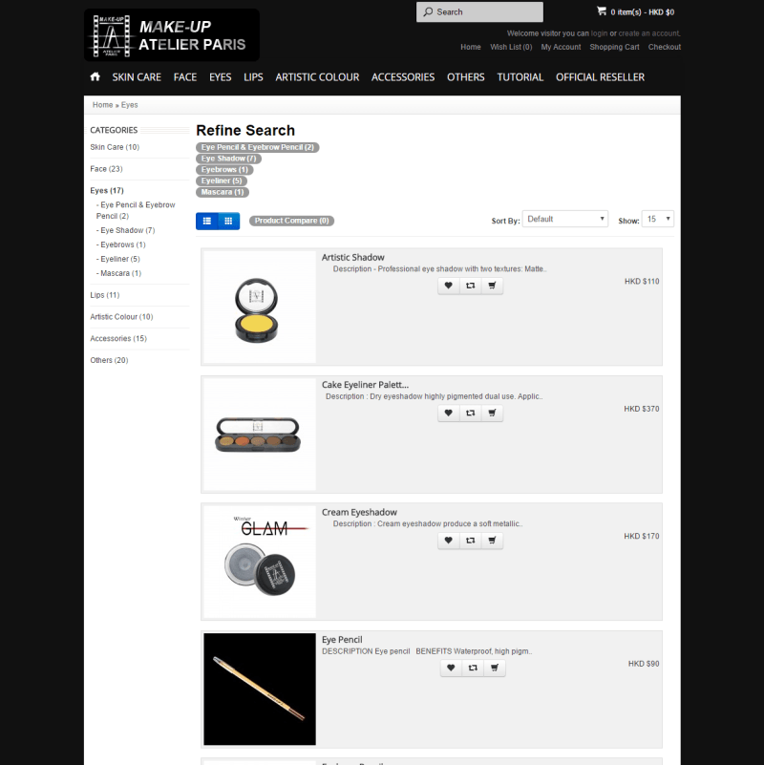Open the FACE menu

[185, 77]
